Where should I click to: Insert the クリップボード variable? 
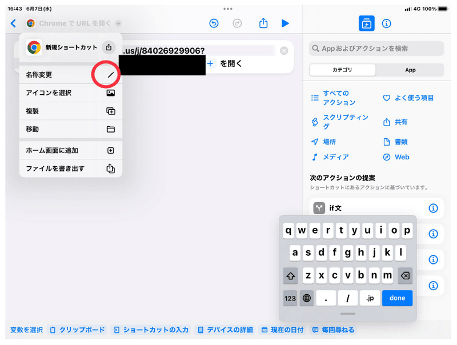(77, 330)
